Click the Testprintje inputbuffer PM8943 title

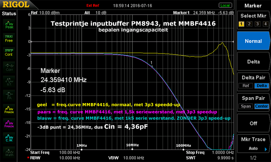pyautogui.click(x=133, y=23)
